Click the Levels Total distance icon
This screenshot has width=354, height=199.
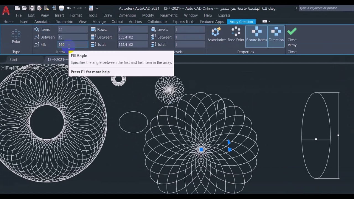(x=153, y=44)
